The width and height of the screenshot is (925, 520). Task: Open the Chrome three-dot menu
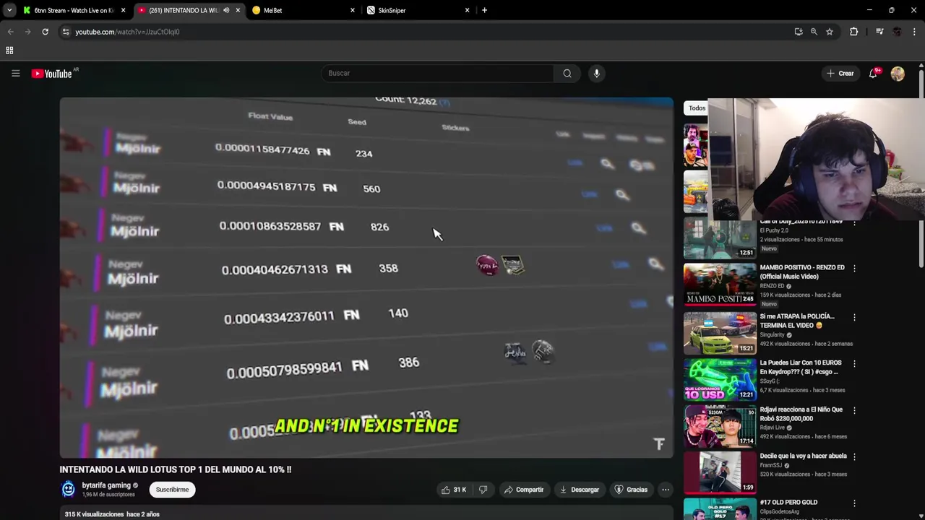point(914,32)
